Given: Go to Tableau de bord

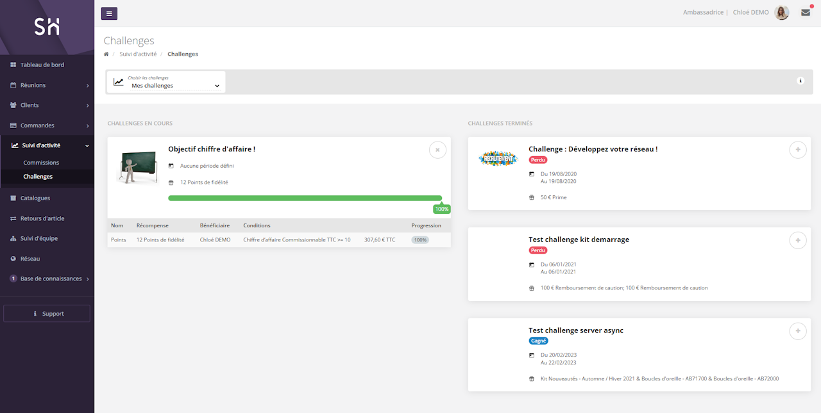Looking at the screenshot, I should (x=42, y=65).
